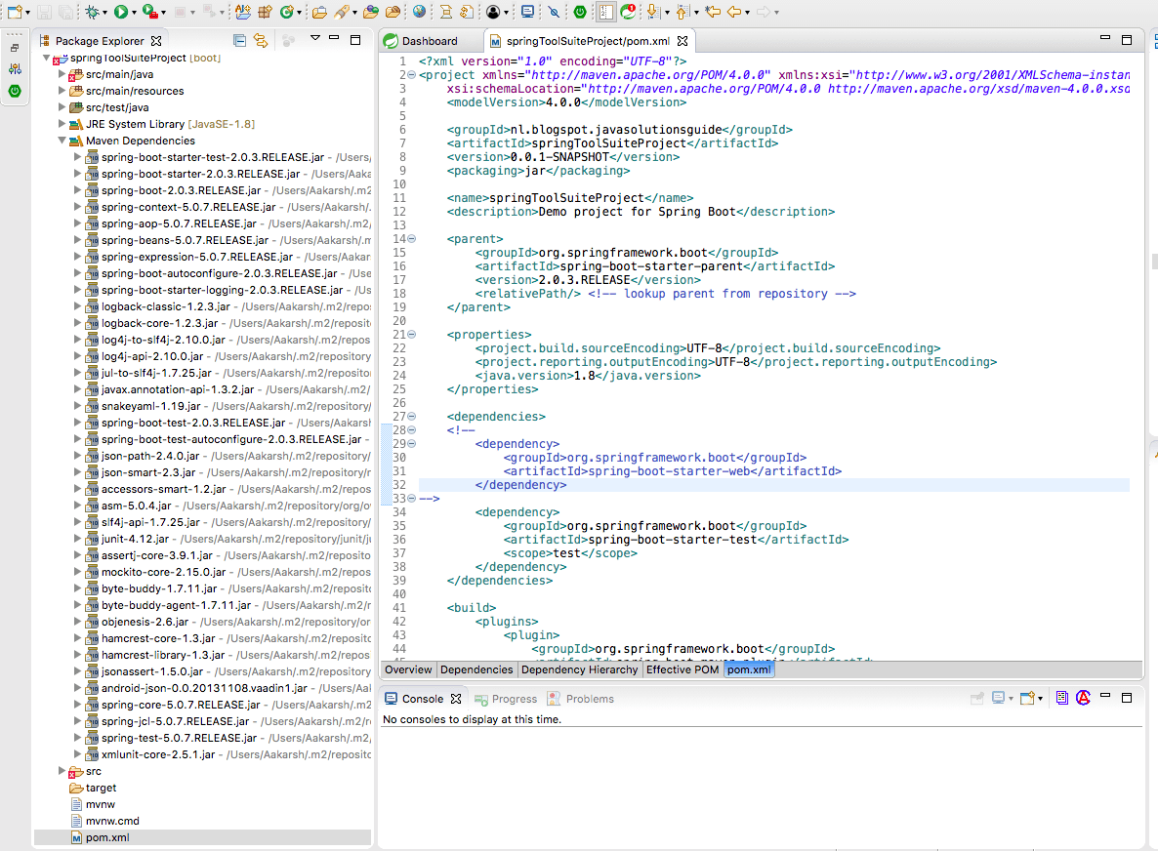Toggle fold on line 21 properties element

(x=412, y=335)
